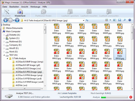
Task: Open the Ansicht menu
Action: coord(25,7)
